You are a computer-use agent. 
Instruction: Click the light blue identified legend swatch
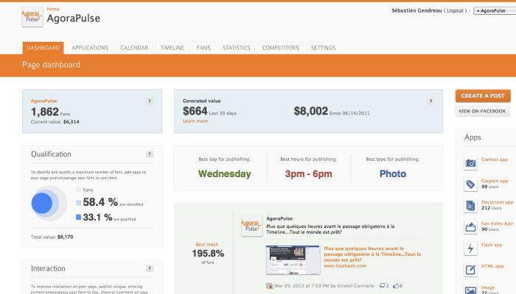pyautogui.click(x=78, y=203)
